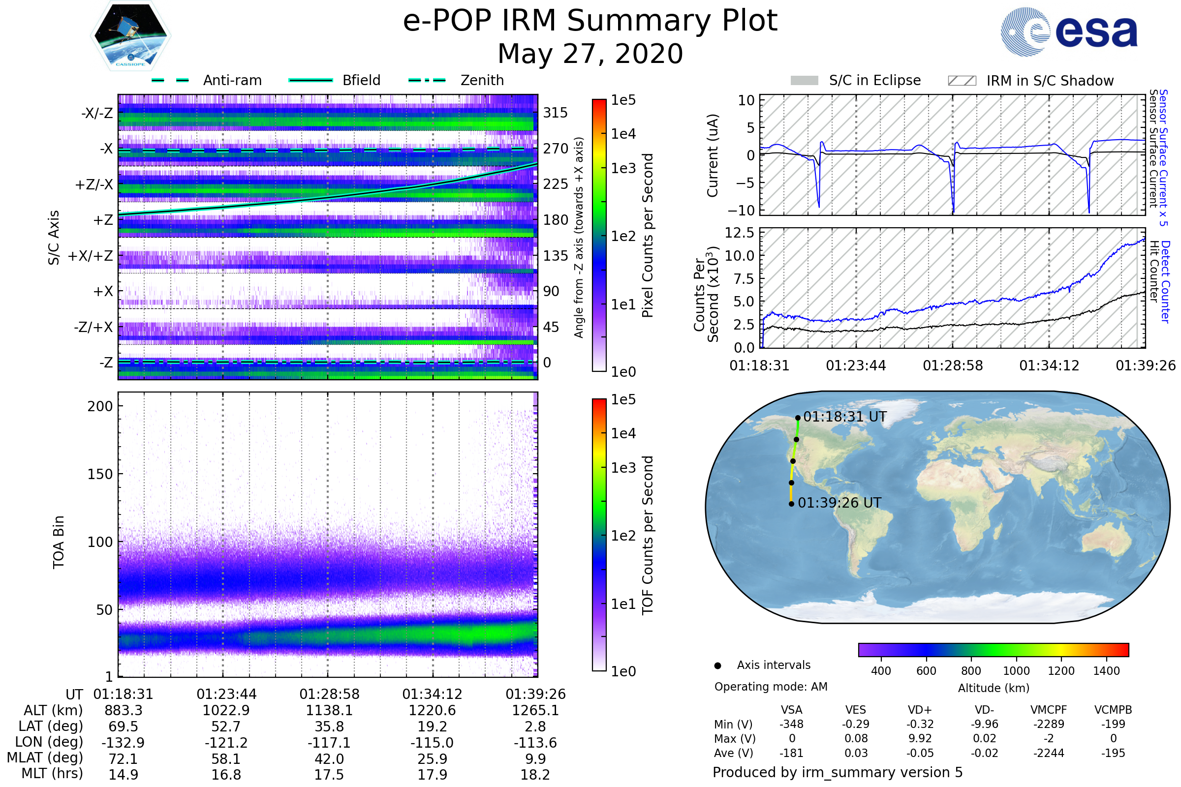Image resolution: width=1181 pixels, height=787 pixels.
Task: Click the Axis intervals black dot marker
Action: pyautogui.click(x=717, y=666)
